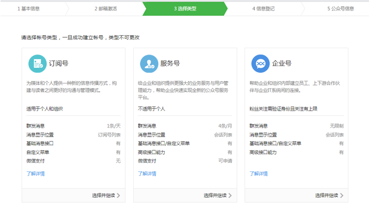Choose 选择并继续 for 企业号
Viewport: 370px width, 205px height.
pos(329,196)
